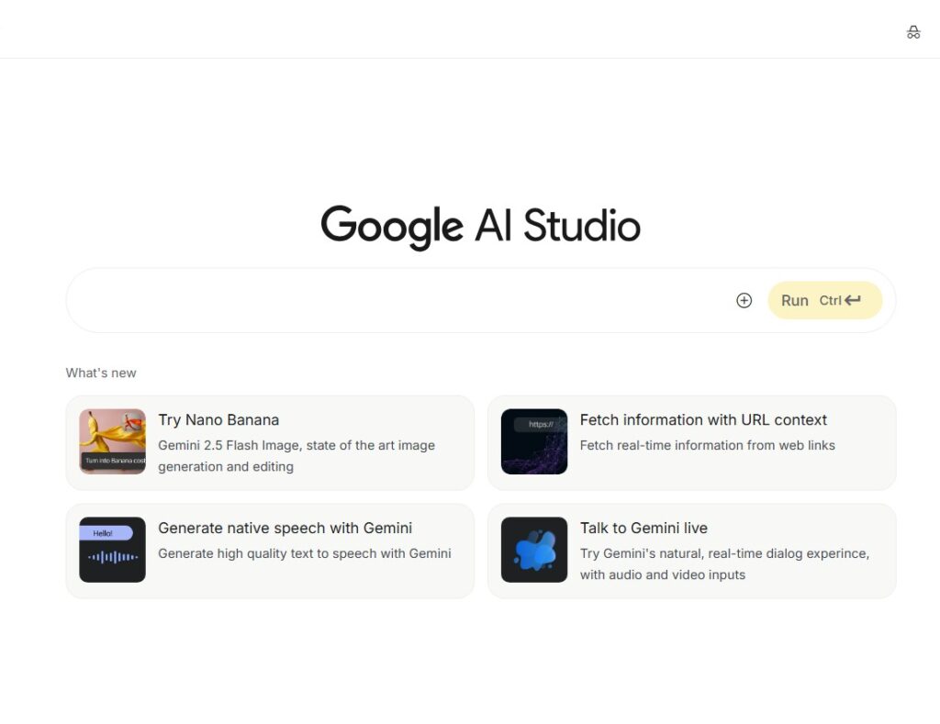The width and height of the screenshot is (940, 724).
Task: Focus the empty prompt input field
Action: point(398,300)
